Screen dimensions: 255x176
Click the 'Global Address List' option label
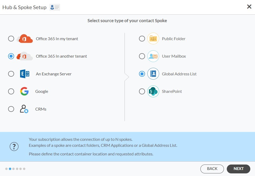click(x=179, y=74)
